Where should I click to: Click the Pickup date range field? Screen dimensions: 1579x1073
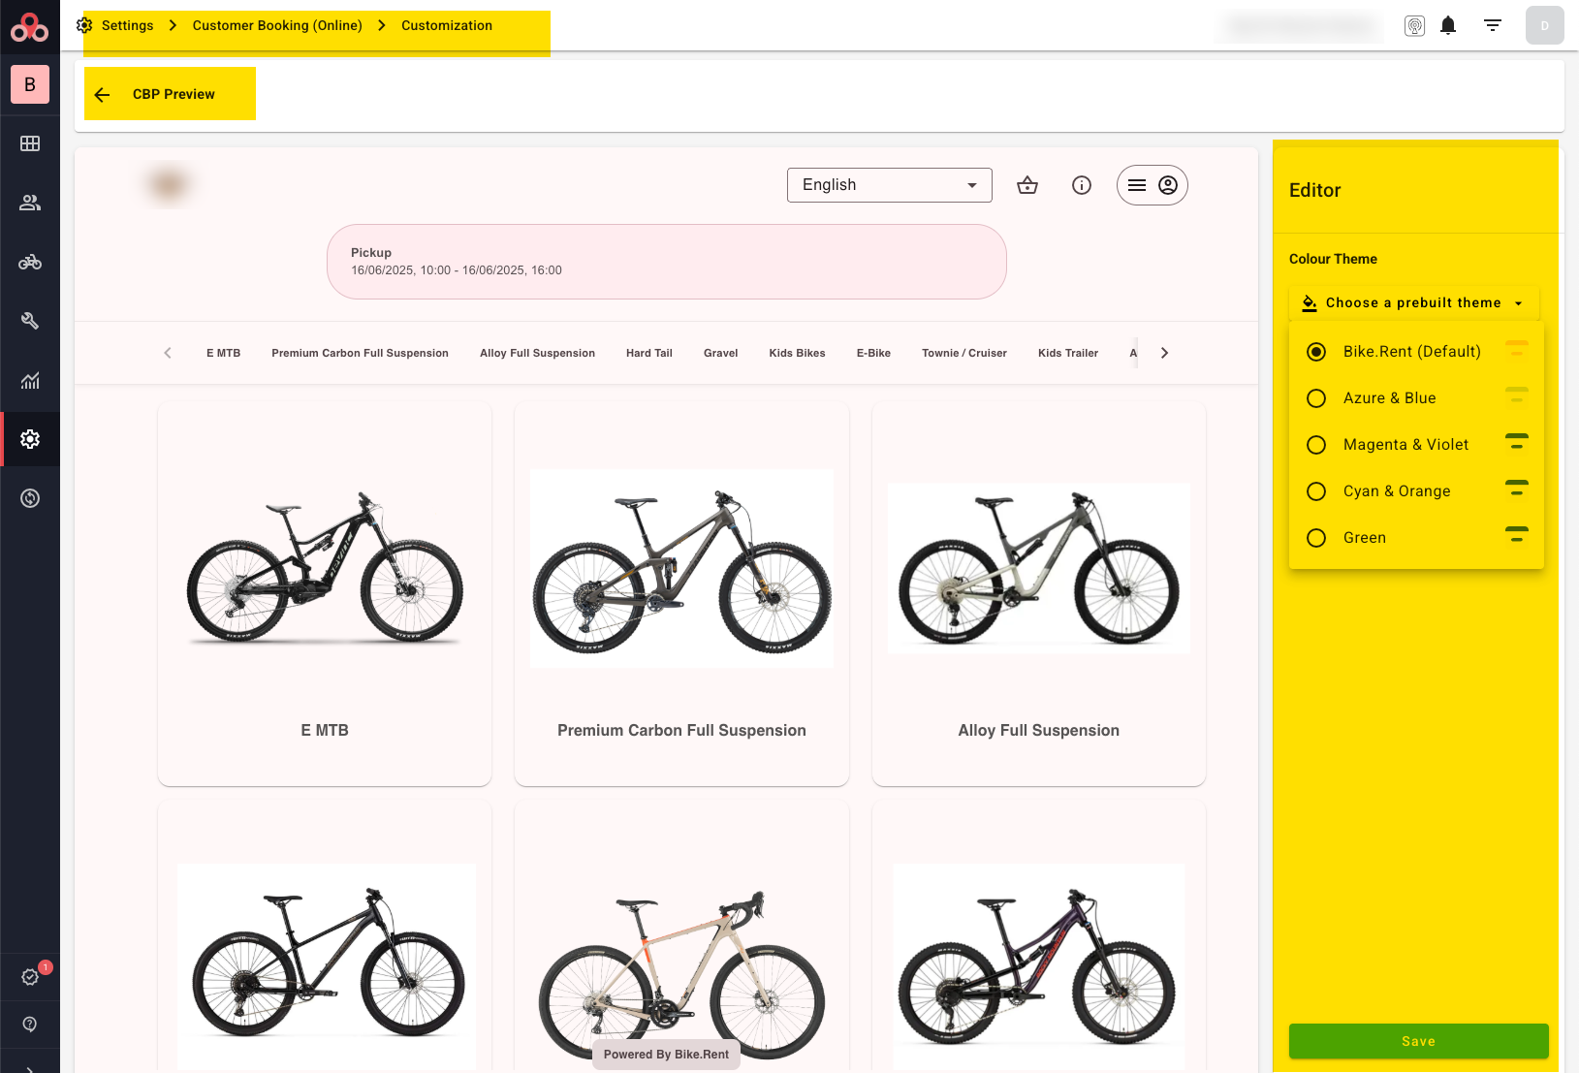pos(667,262)
